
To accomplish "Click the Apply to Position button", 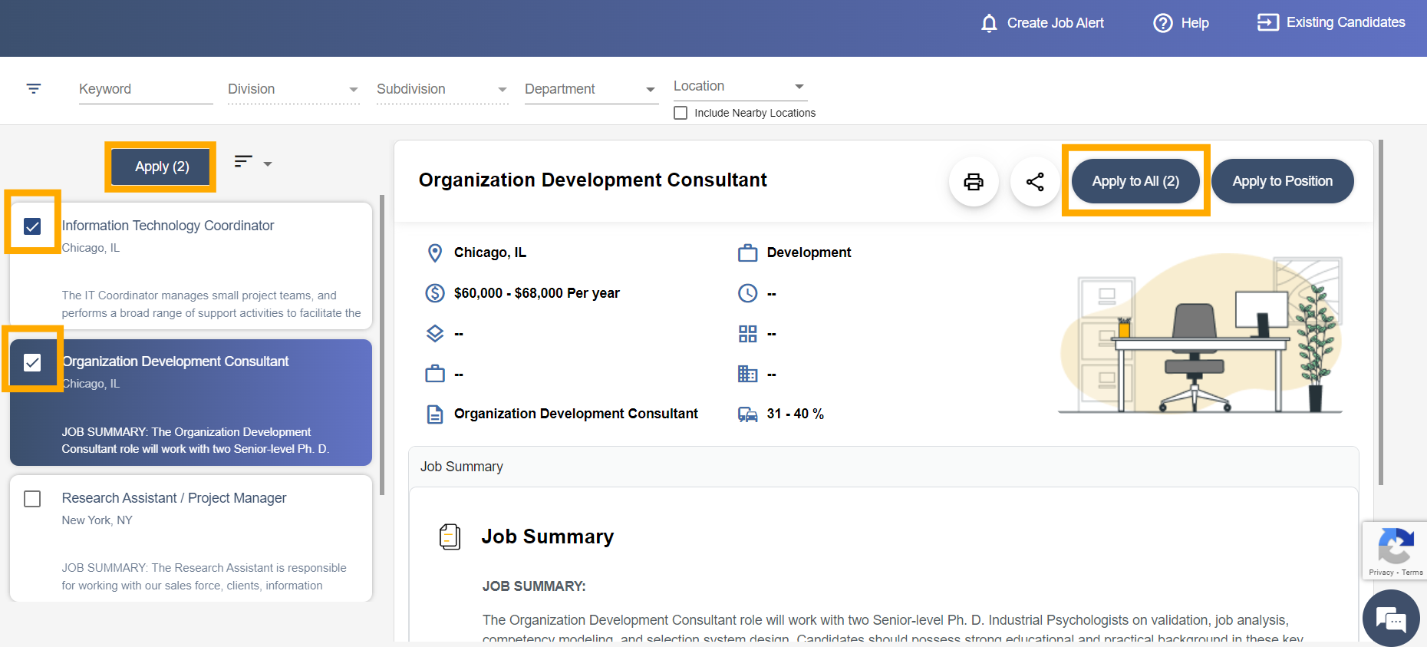I will click(x=1282, y=181).
